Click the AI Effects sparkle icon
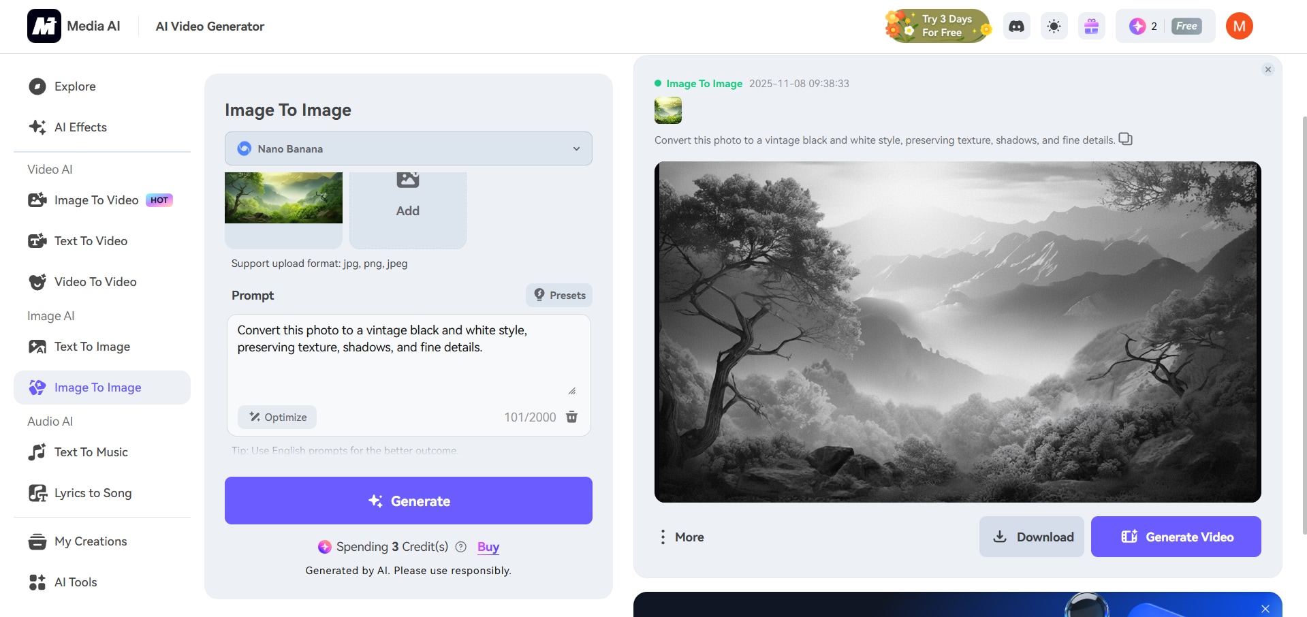The image size is (1307, 617). pos(37,127)
